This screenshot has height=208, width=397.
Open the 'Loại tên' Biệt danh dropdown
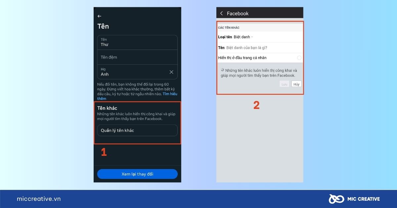click(x=243, y=37)
